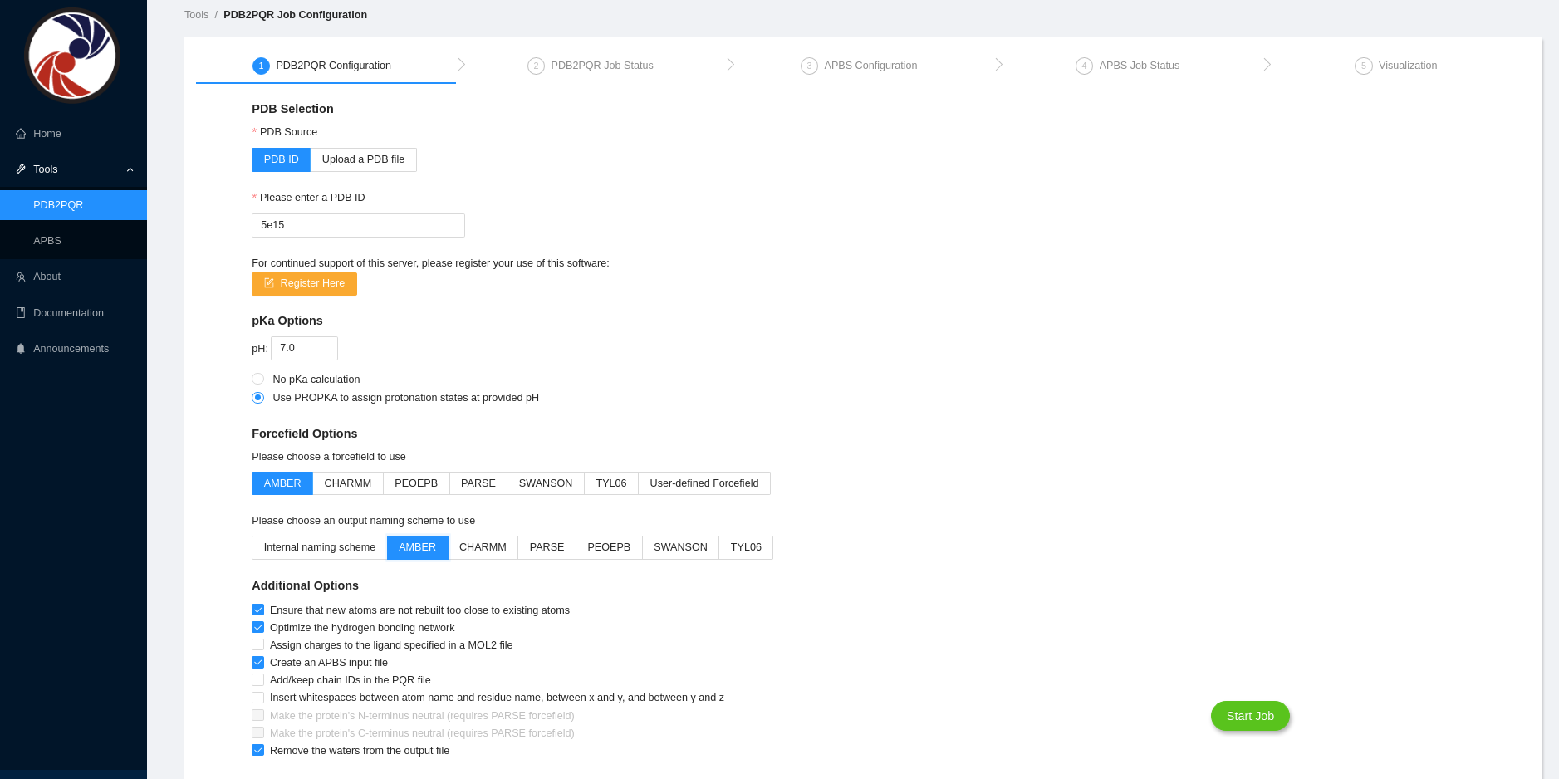
Task: Enable Add/keep chain IDs in PQR file
Action: [258, 680]
